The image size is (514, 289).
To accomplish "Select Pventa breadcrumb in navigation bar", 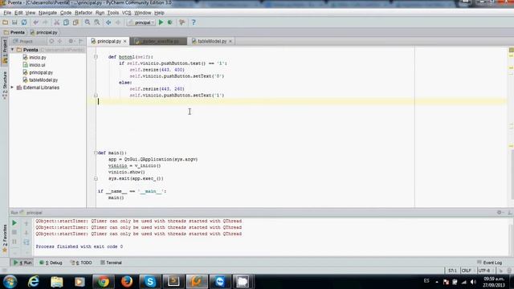I will [x=14, y=32].
